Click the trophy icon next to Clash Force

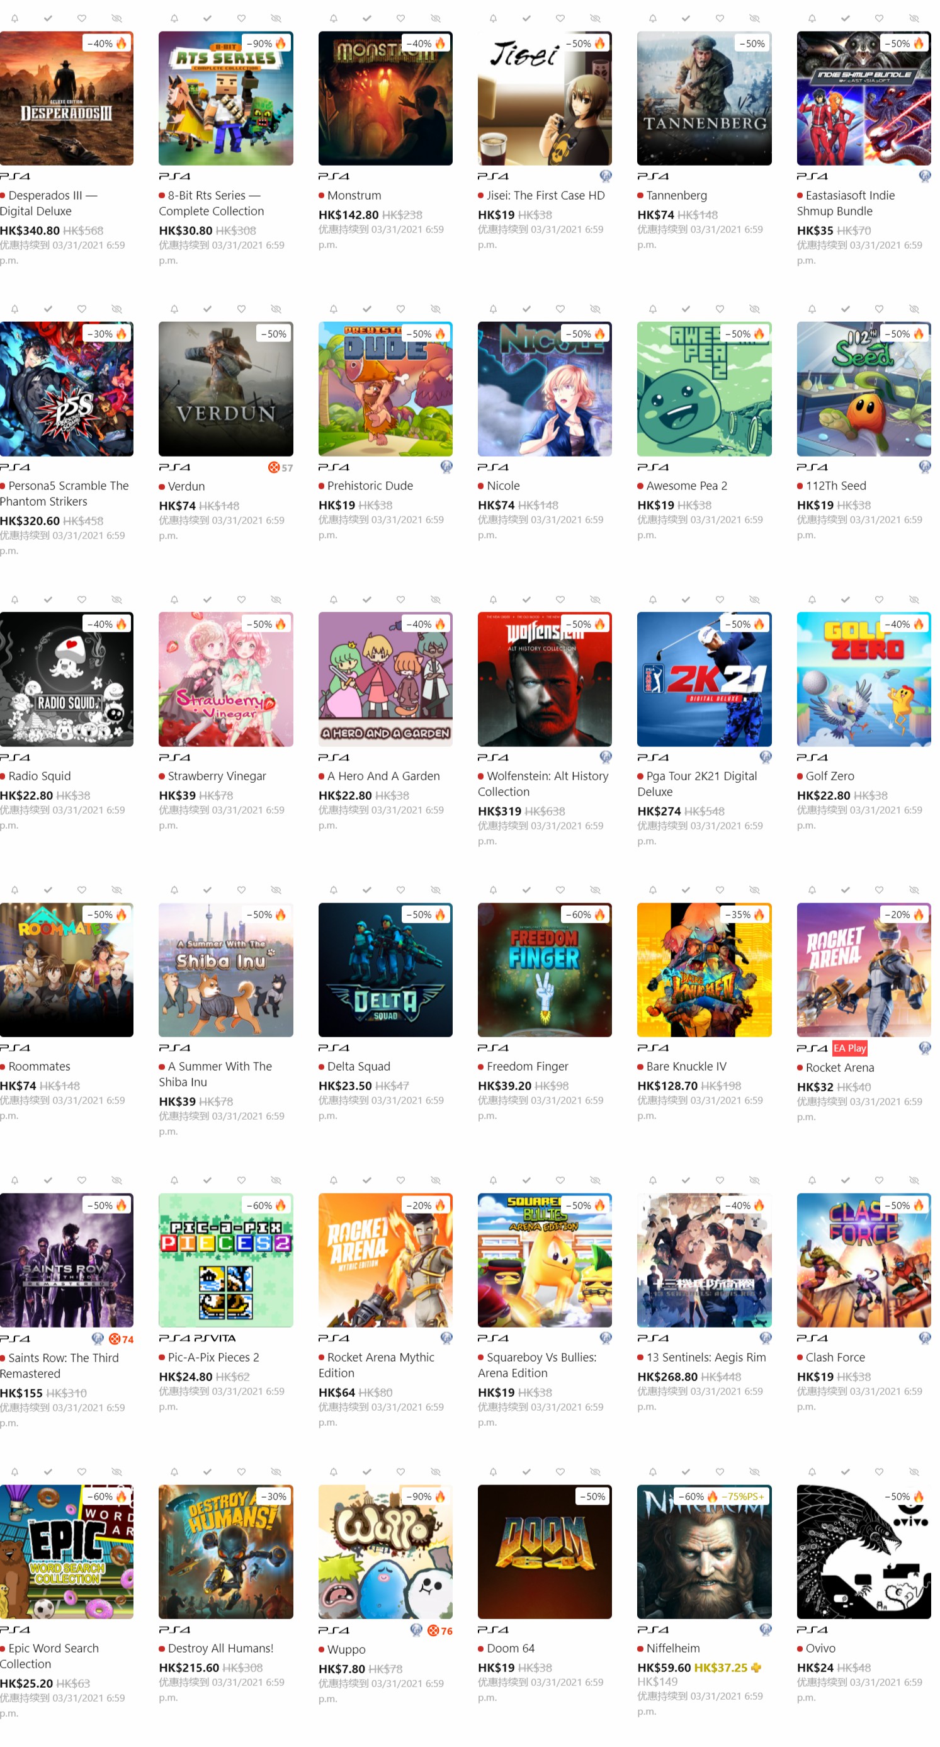[x=924, y=1338]
